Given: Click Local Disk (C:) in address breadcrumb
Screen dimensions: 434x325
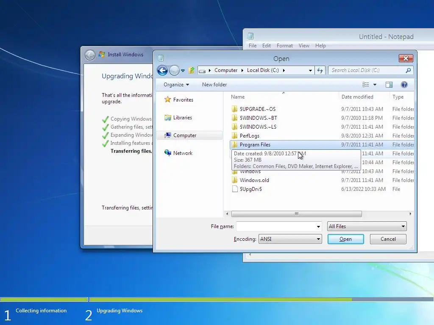Looking at the screenshot, I should 263,70.
